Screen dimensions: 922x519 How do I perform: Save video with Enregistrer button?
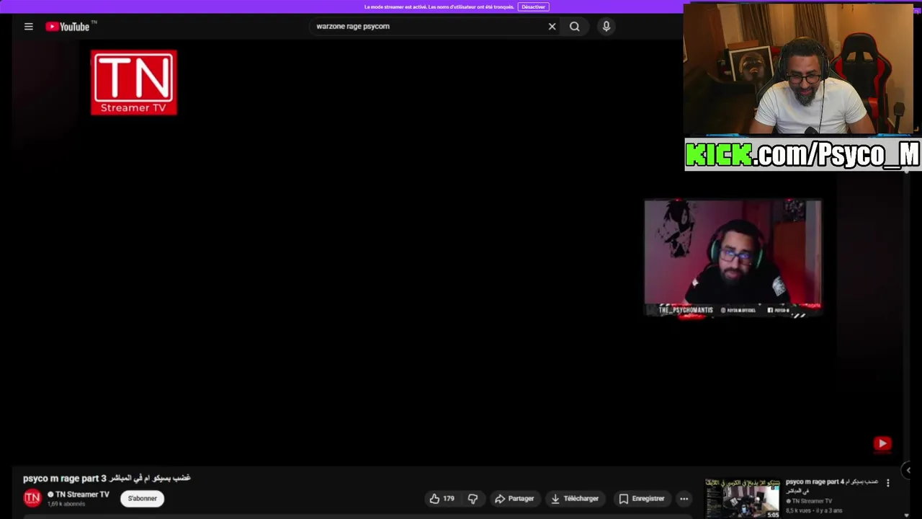click(641, 498)
